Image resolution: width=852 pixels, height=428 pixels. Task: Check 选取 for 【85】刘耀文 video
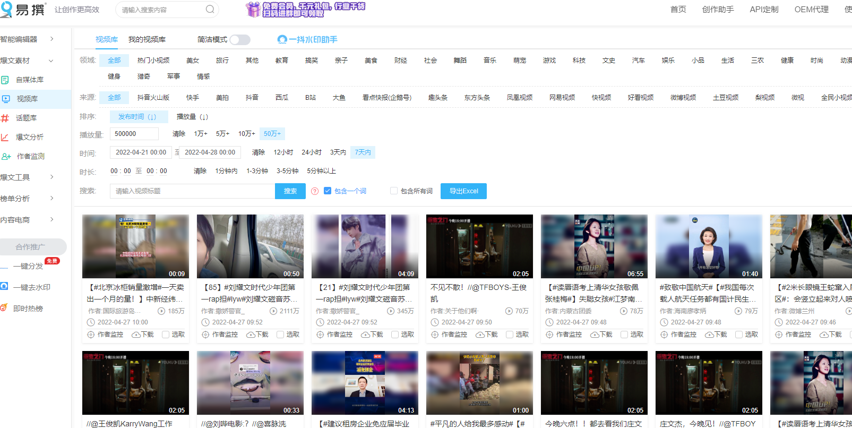tap(280, 335)
